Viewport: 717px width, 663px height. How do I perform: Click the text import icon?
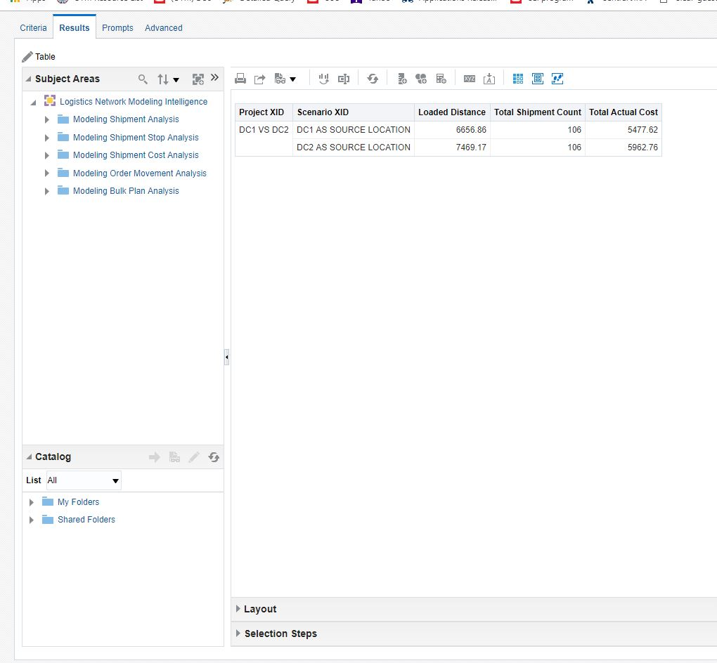click(x=489, y=79)
